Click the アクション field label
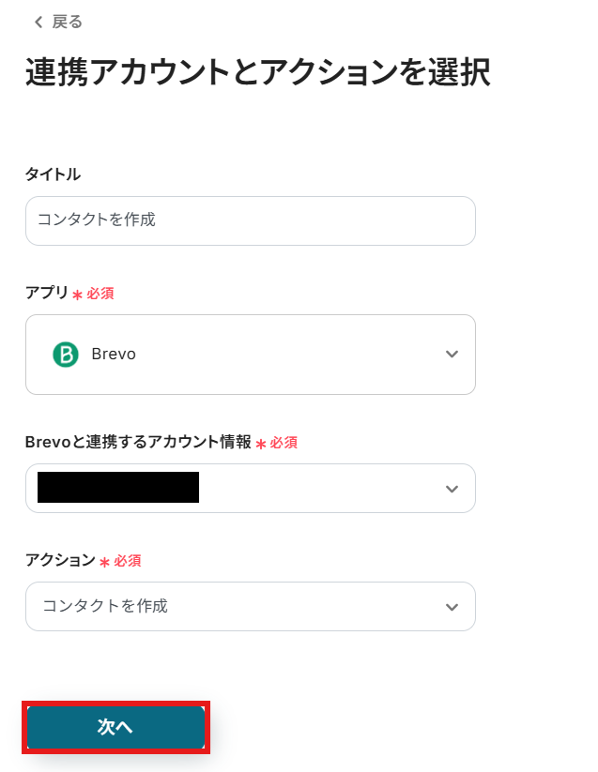Screen dimensions: 598x772 click(60, 560)
